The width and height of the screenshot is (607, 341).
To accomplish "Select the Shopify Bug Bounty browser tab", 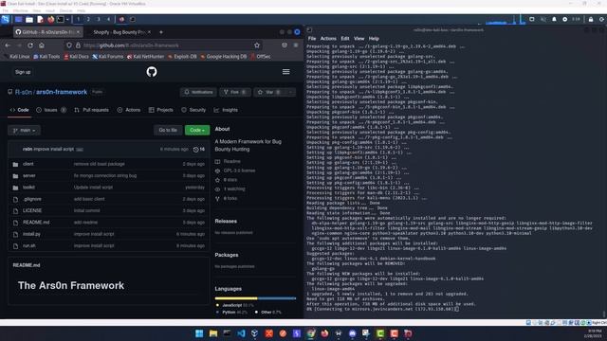I will point(120,32).
